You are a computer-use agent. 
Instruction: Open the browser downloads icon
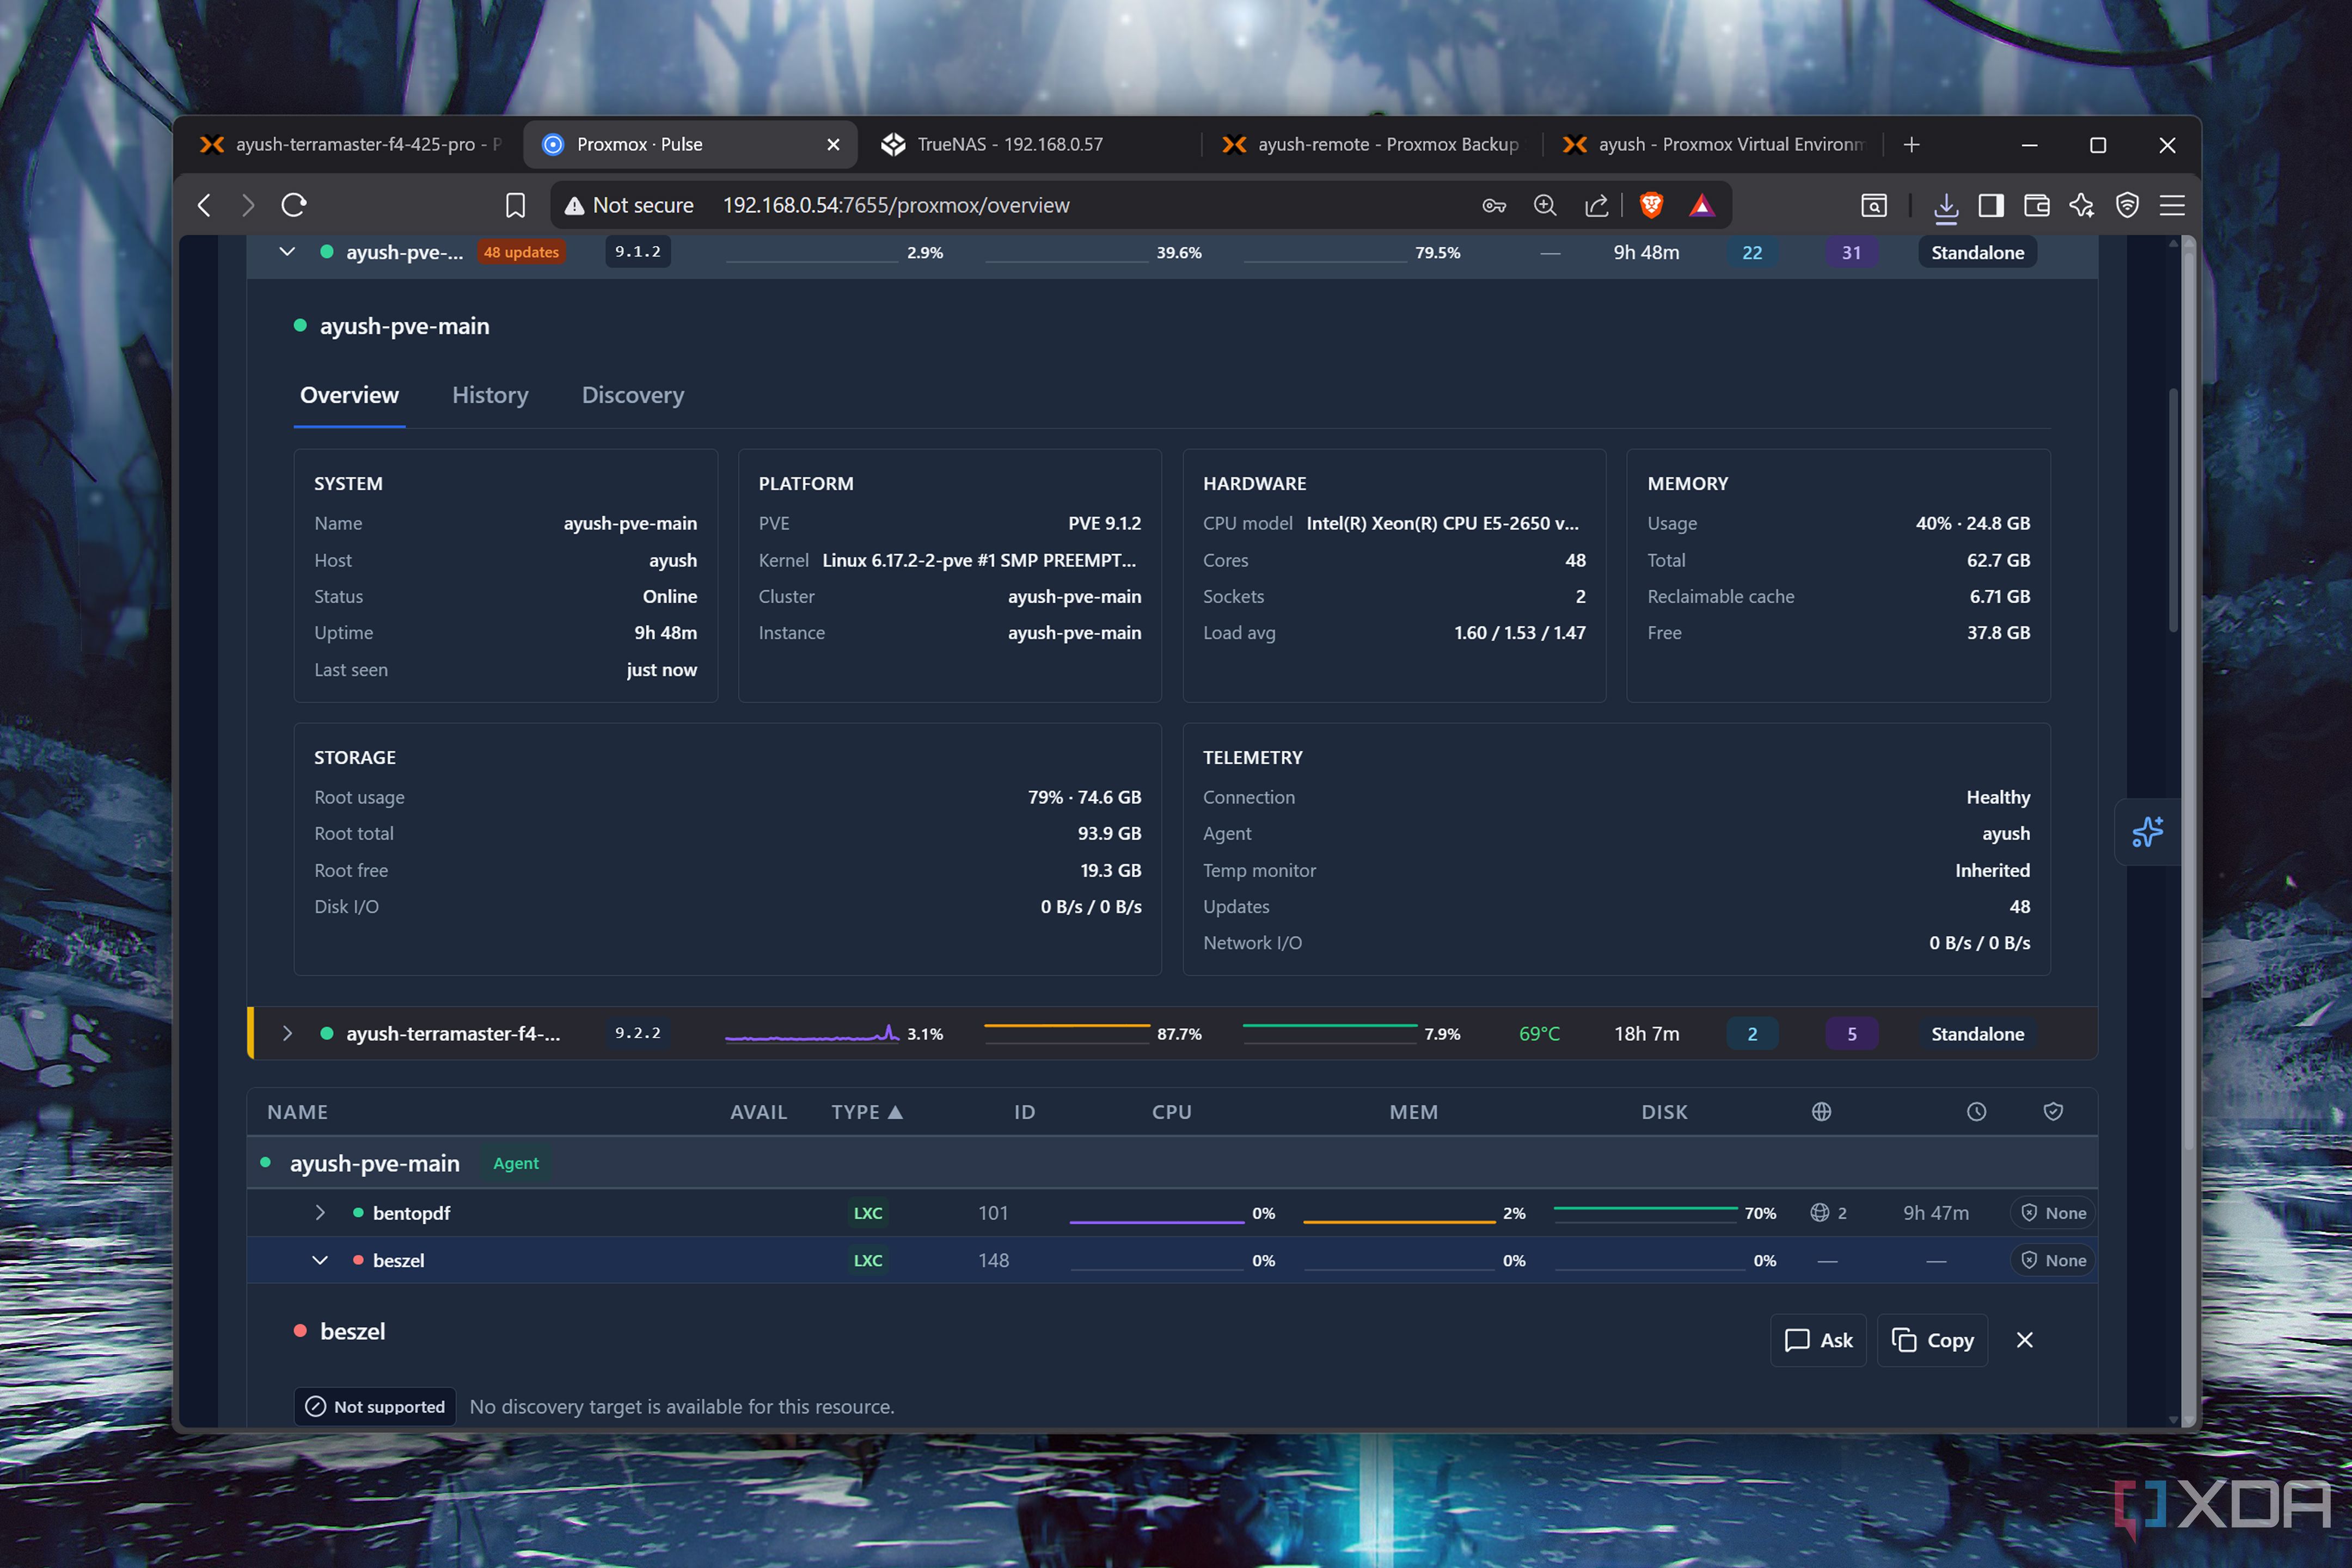[1945, 206]
